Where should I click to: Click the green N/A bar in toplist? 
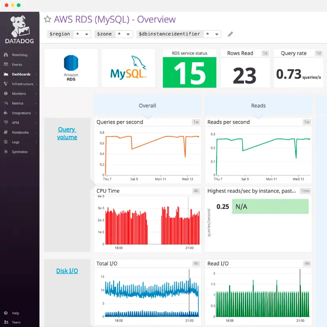tap(270, 206)
